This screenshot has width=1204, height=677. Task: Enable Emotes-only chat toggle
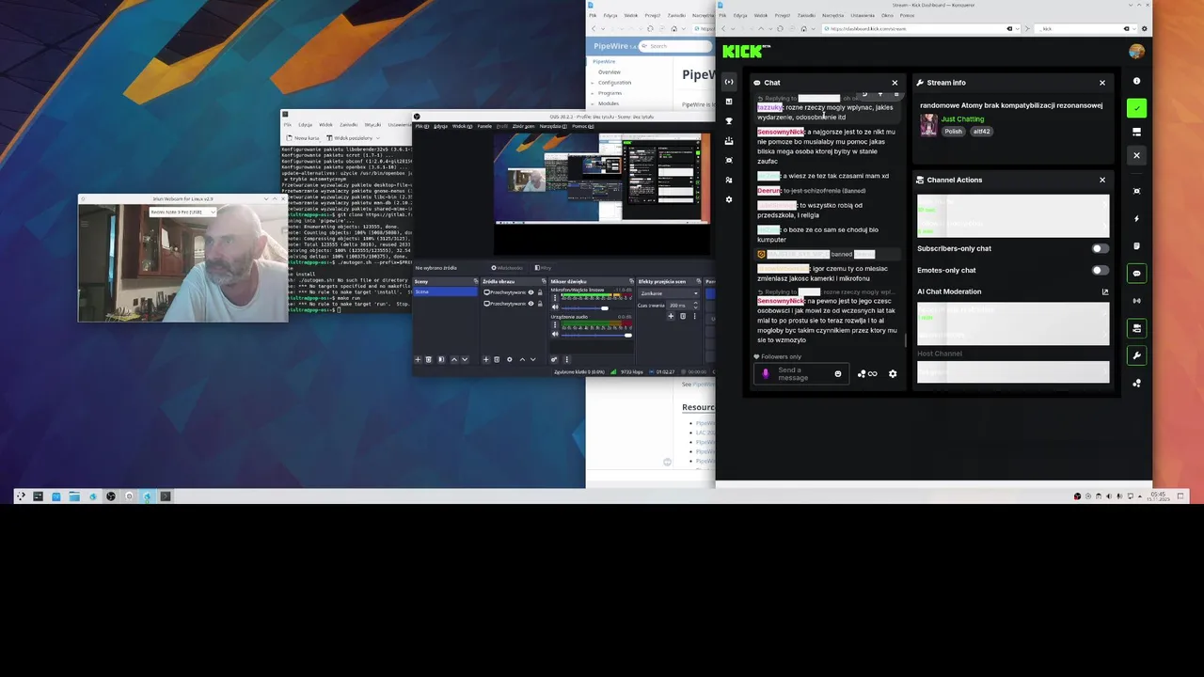click(1099, 270)
